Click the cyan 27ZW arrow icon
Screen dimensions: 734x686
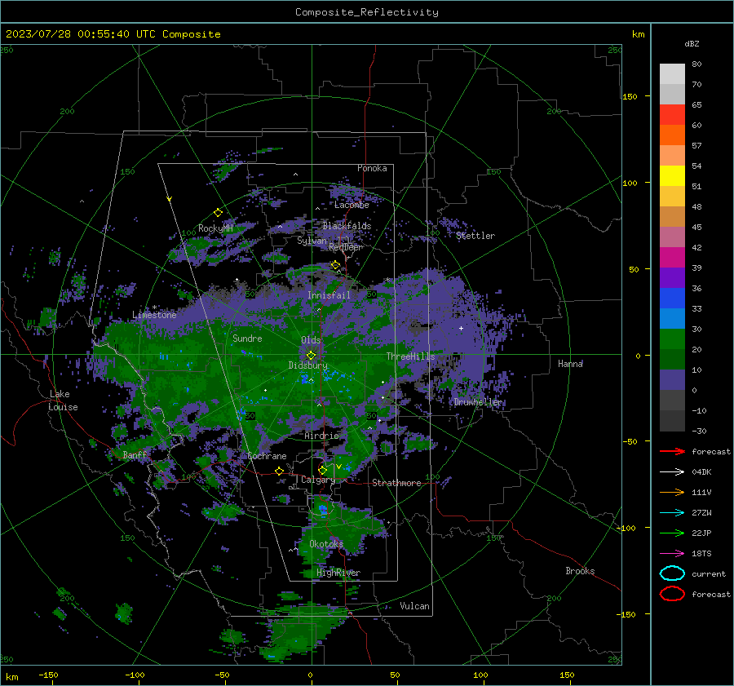pyautogui.click(x=672, y=513)
